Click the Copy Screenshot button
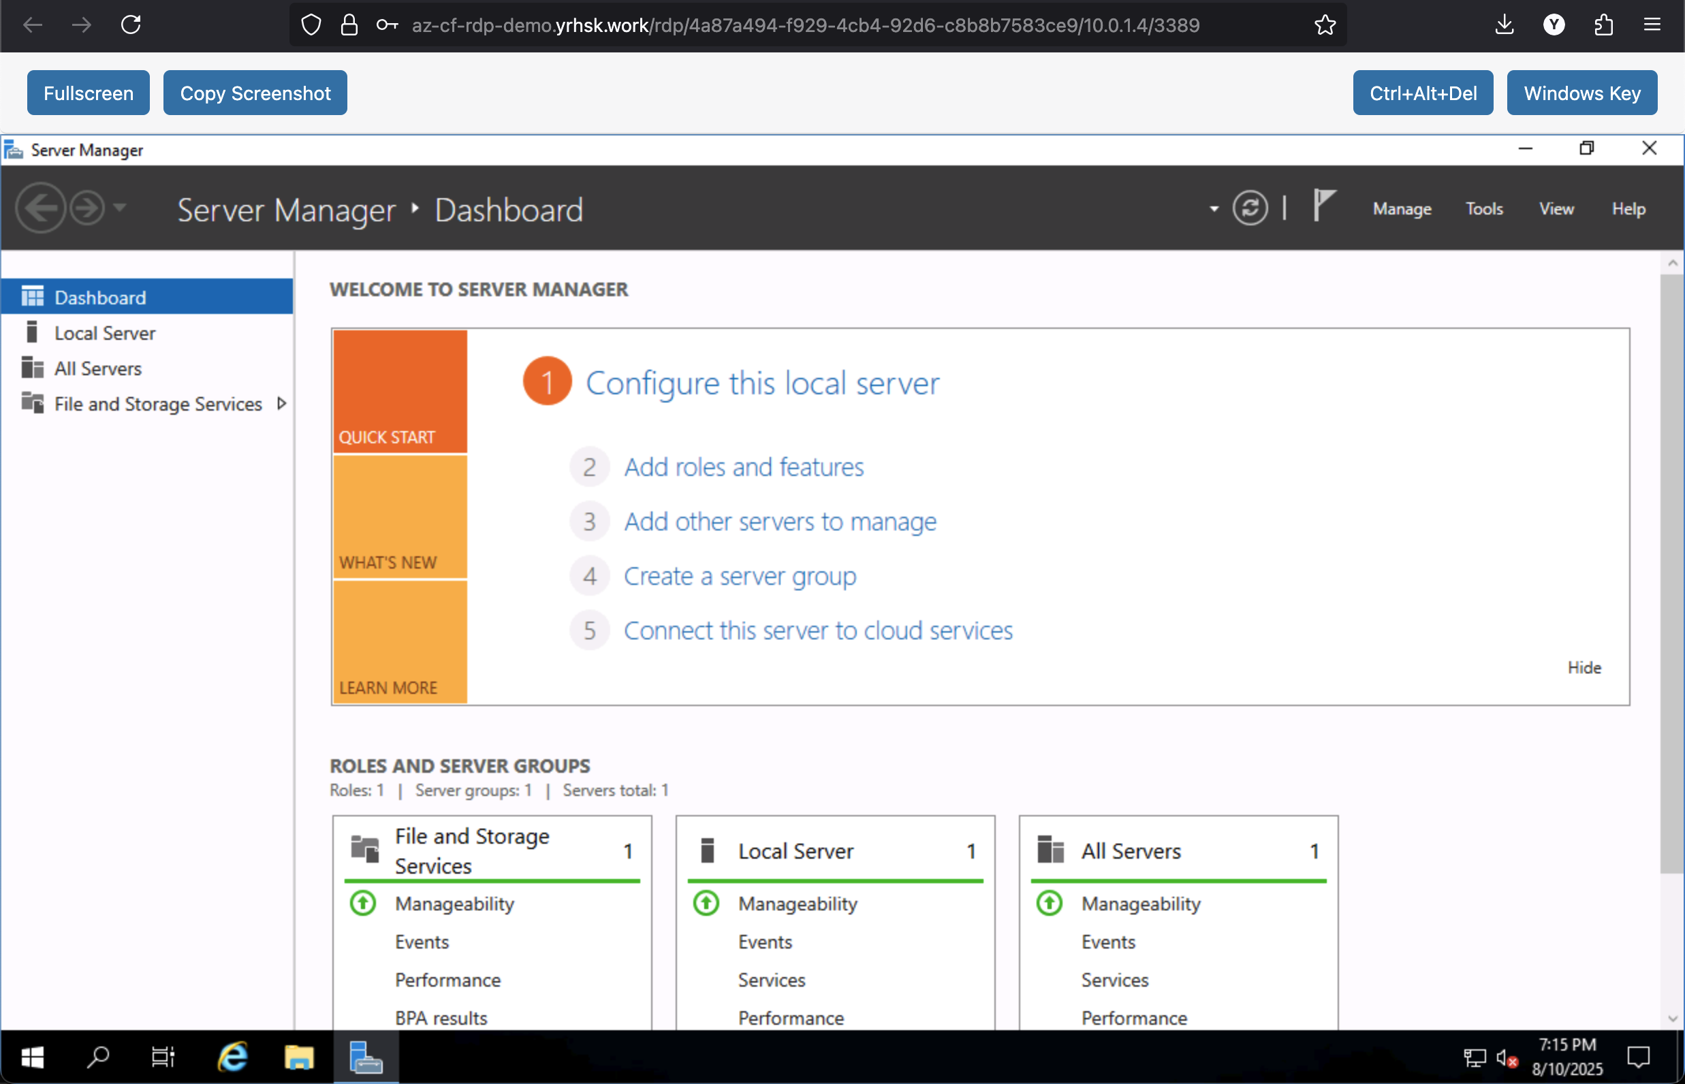The image size is (1685, 1084). [x=255, y=93]
